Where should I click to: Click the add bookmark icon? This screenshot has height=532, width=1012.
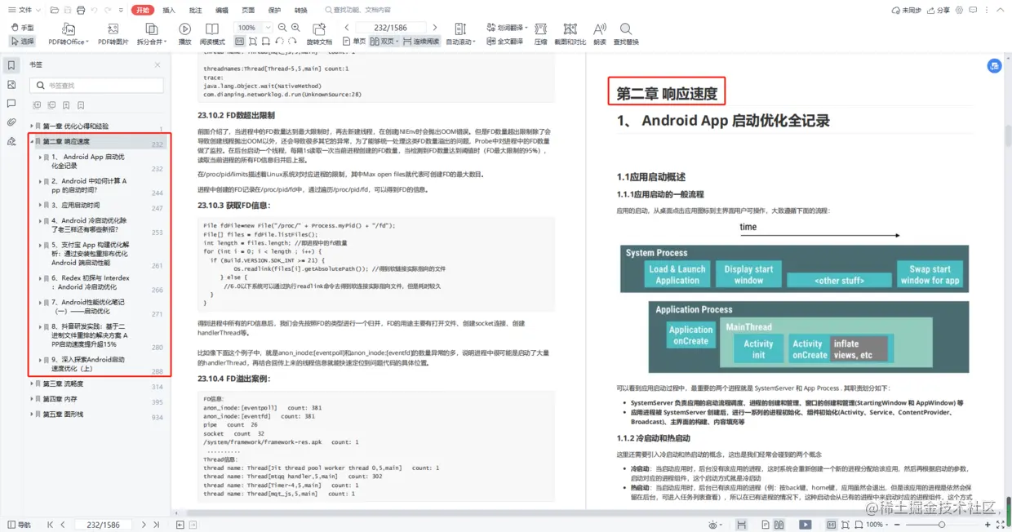66,104
